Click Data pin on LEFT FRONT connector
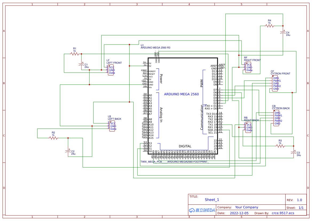312x221 pixels. (x=112, y=73)
